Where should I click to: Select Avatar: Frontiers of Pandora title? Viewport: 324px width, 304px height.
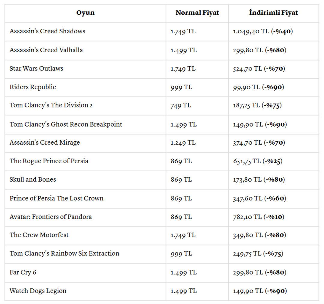click(51, 217)
